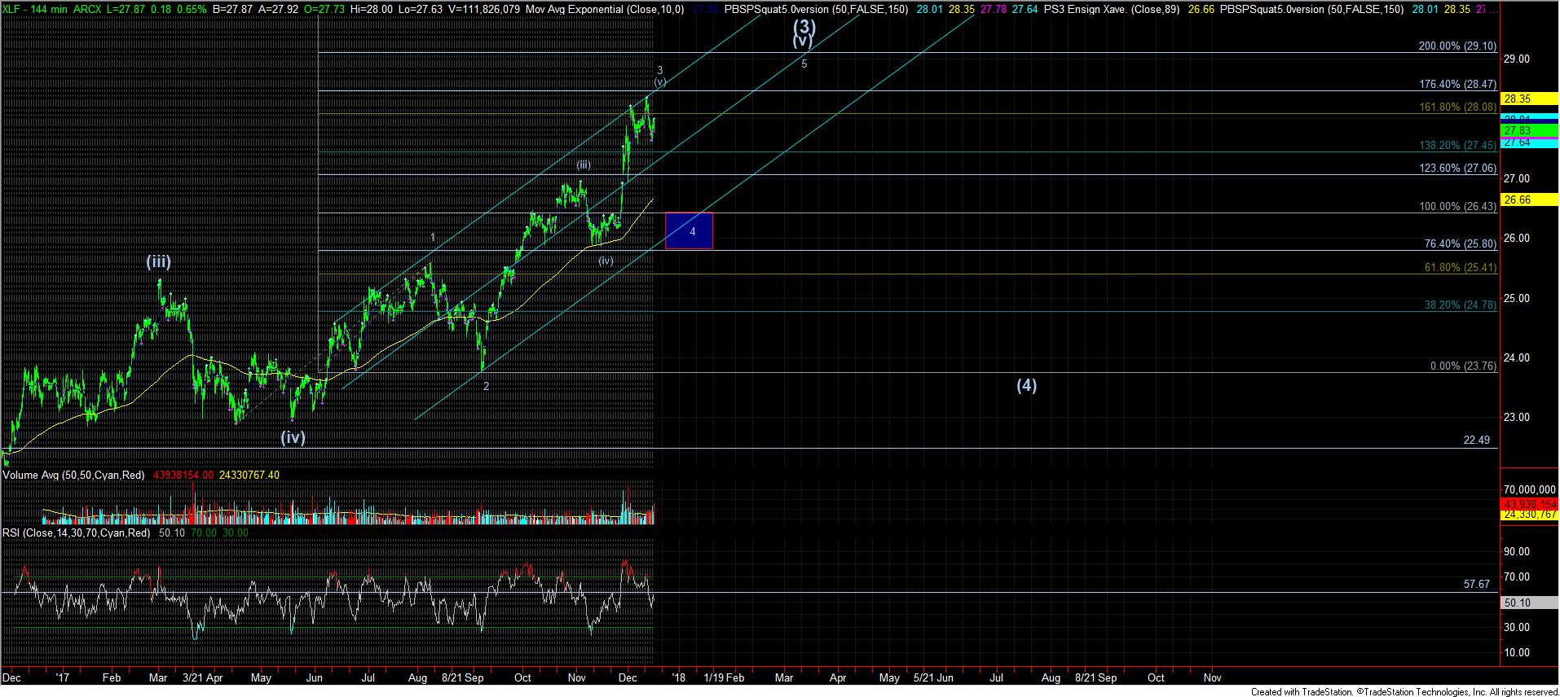Image resolution: width=1560 pixels, height=697 pixels.
Task: Select the Volume Avg indicator label
Action: pos(73,475)
